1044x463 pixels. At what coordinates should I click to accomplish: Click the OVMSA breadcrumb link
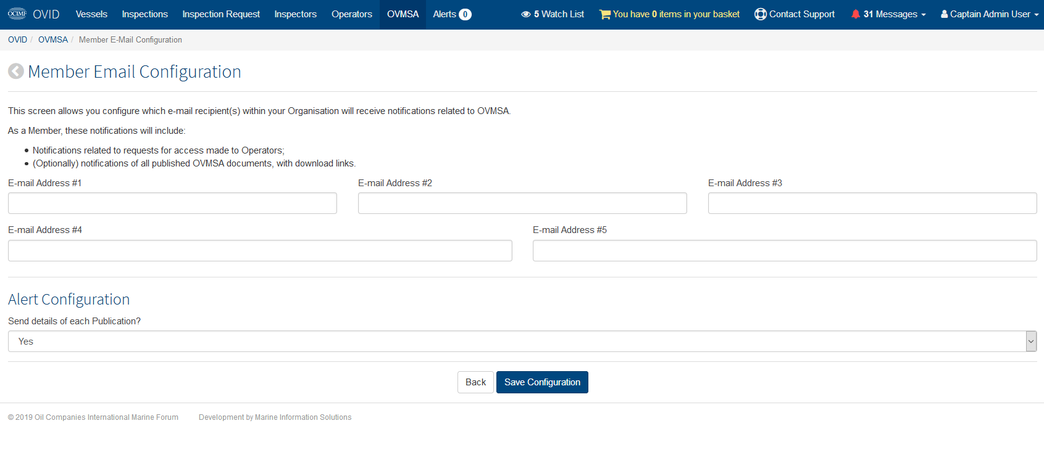click(53, 39)
